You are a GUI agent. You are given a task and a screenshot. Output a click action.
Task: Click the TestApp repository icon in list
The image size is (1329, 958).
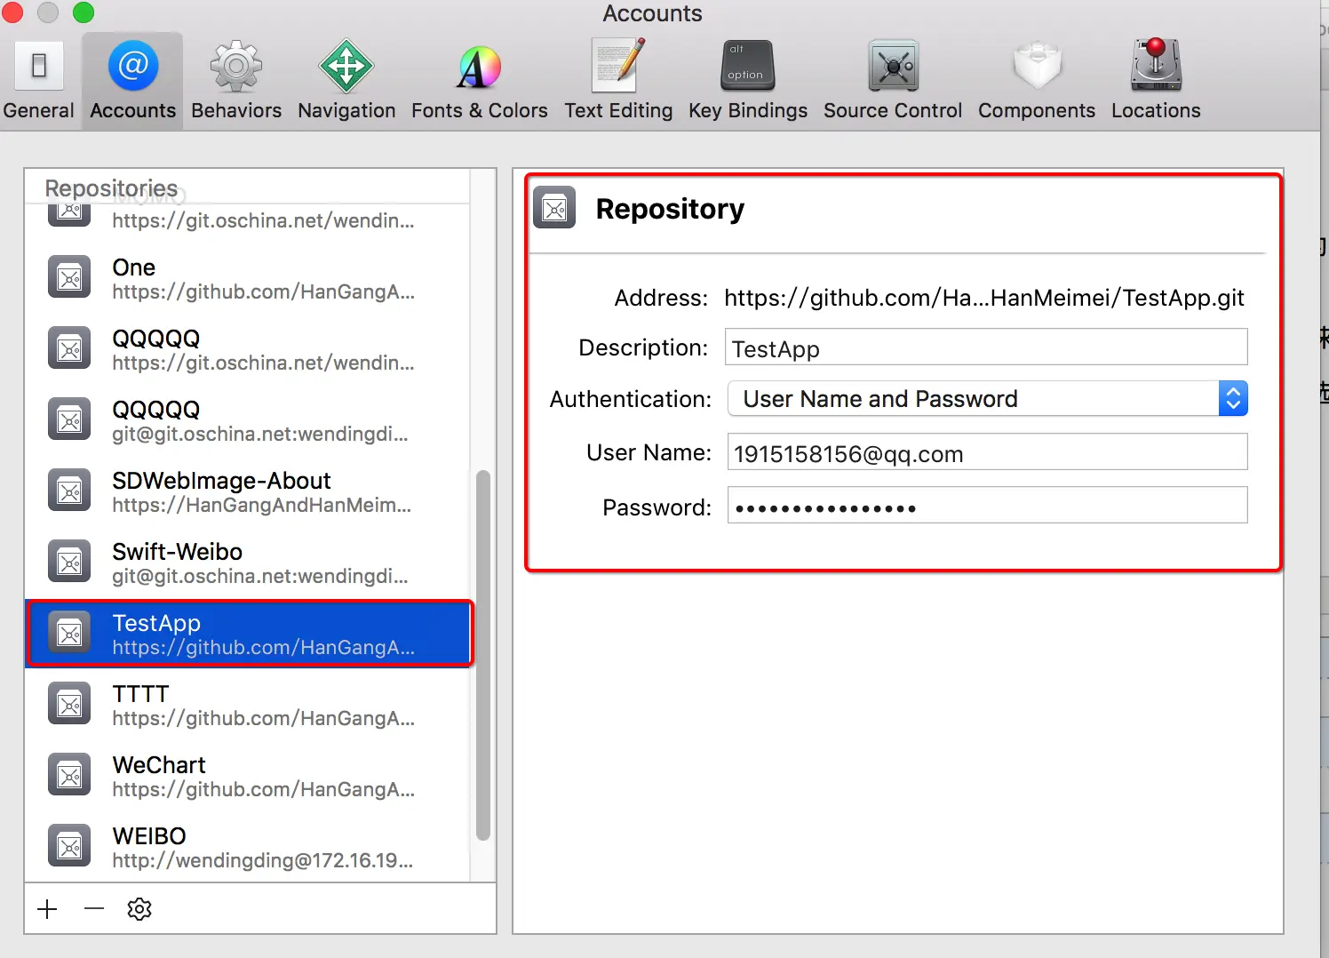pos(69,634)
